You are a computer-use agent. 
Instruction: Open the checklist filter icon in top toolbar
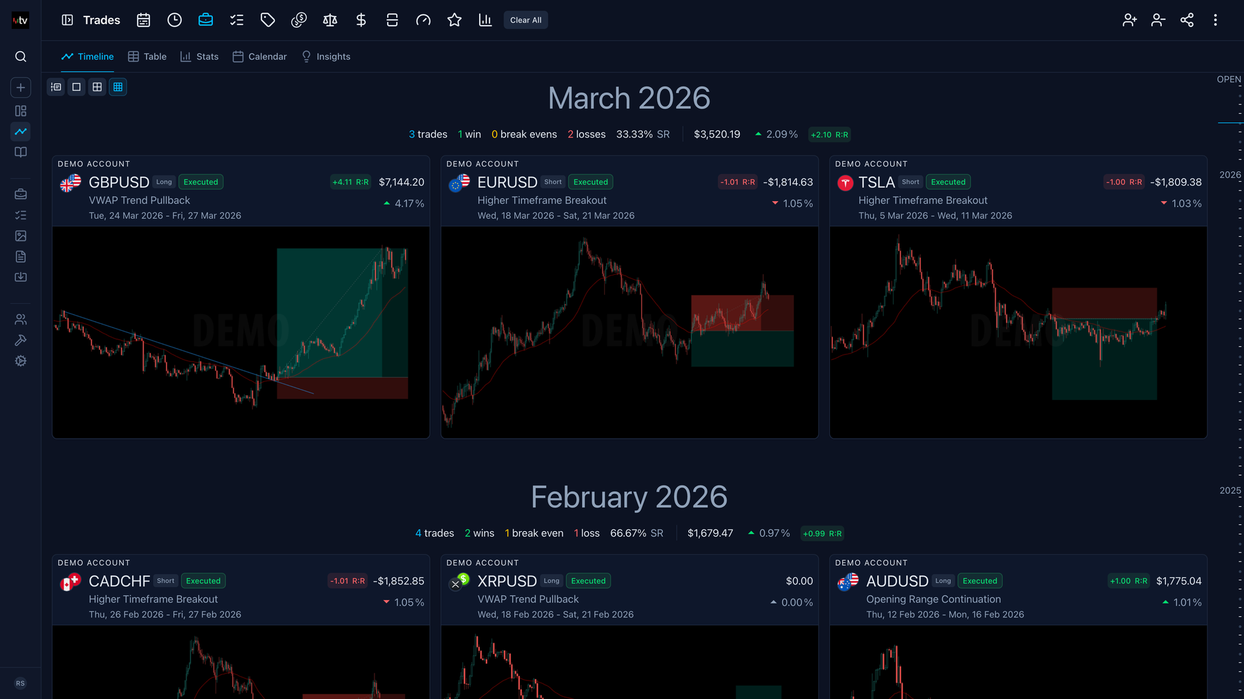click(x=236, y=20)
